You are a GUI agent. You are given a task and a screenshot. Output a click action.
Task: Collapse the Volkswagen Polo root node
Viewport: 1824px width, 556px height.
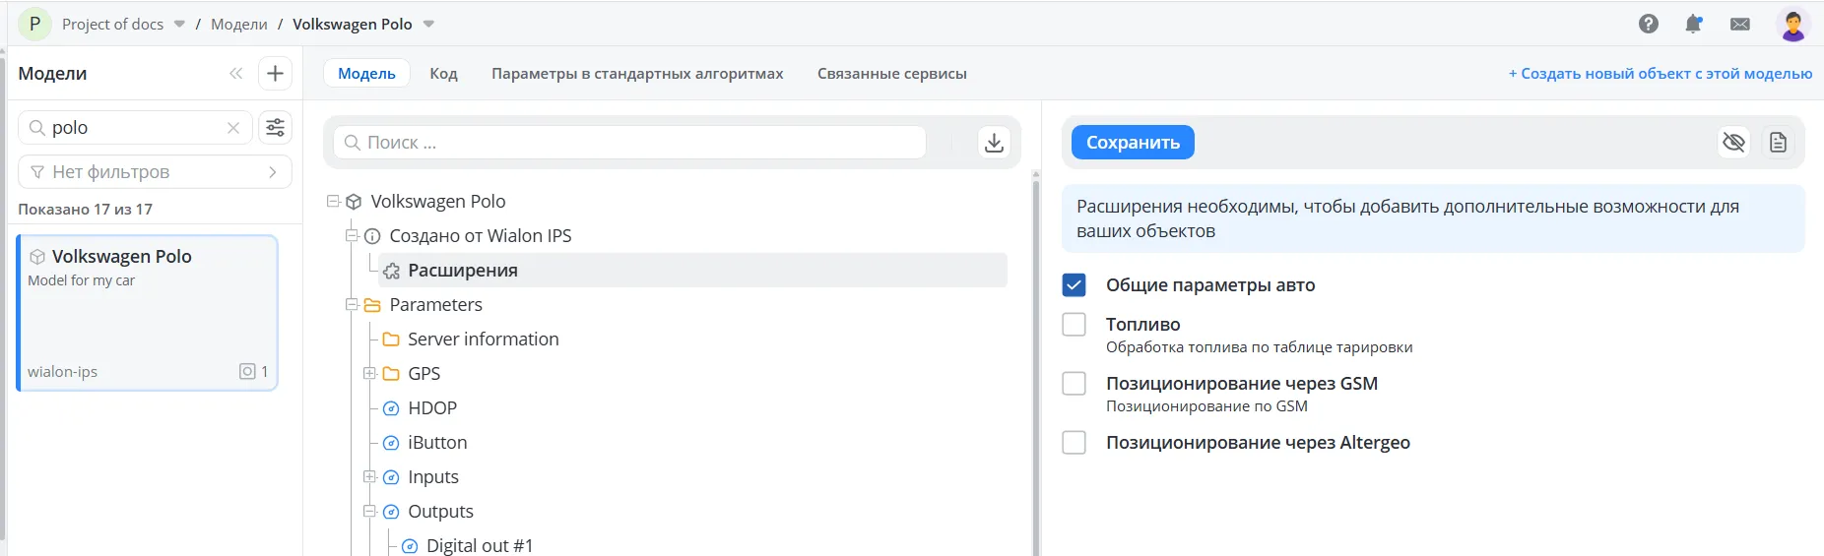pos(333,202)
